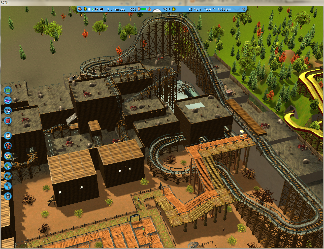Open the red exit door menu

8,121
